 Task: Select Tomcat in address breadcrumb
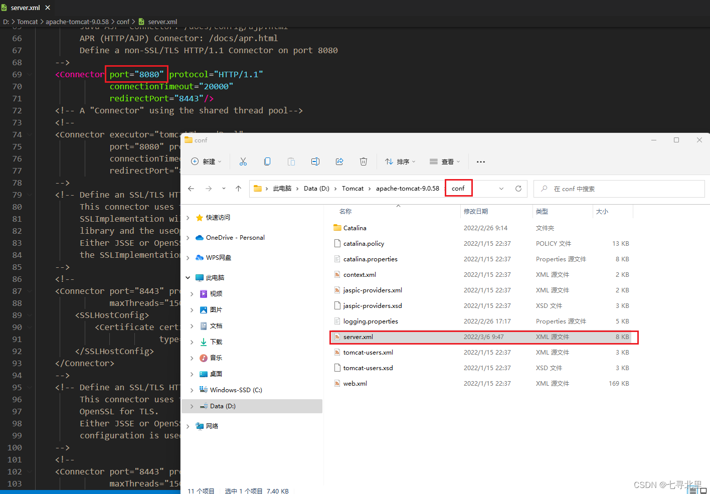[x=353, y=189]
